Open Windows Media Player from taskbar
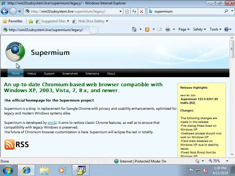 pos(62,170)
